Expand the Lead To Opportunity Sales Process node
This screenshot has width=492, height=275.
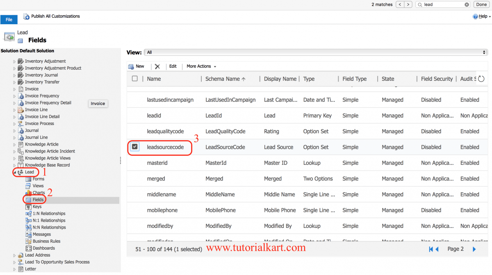pos(14,262)
